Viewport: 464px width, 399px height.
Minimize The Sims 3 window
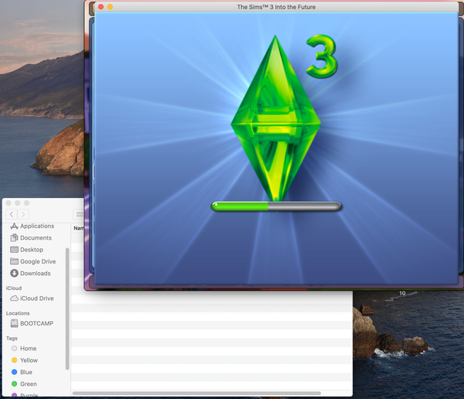[110, 7]
